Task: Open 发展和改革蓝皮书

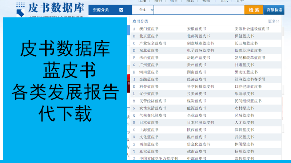Action: coord(250,58)
